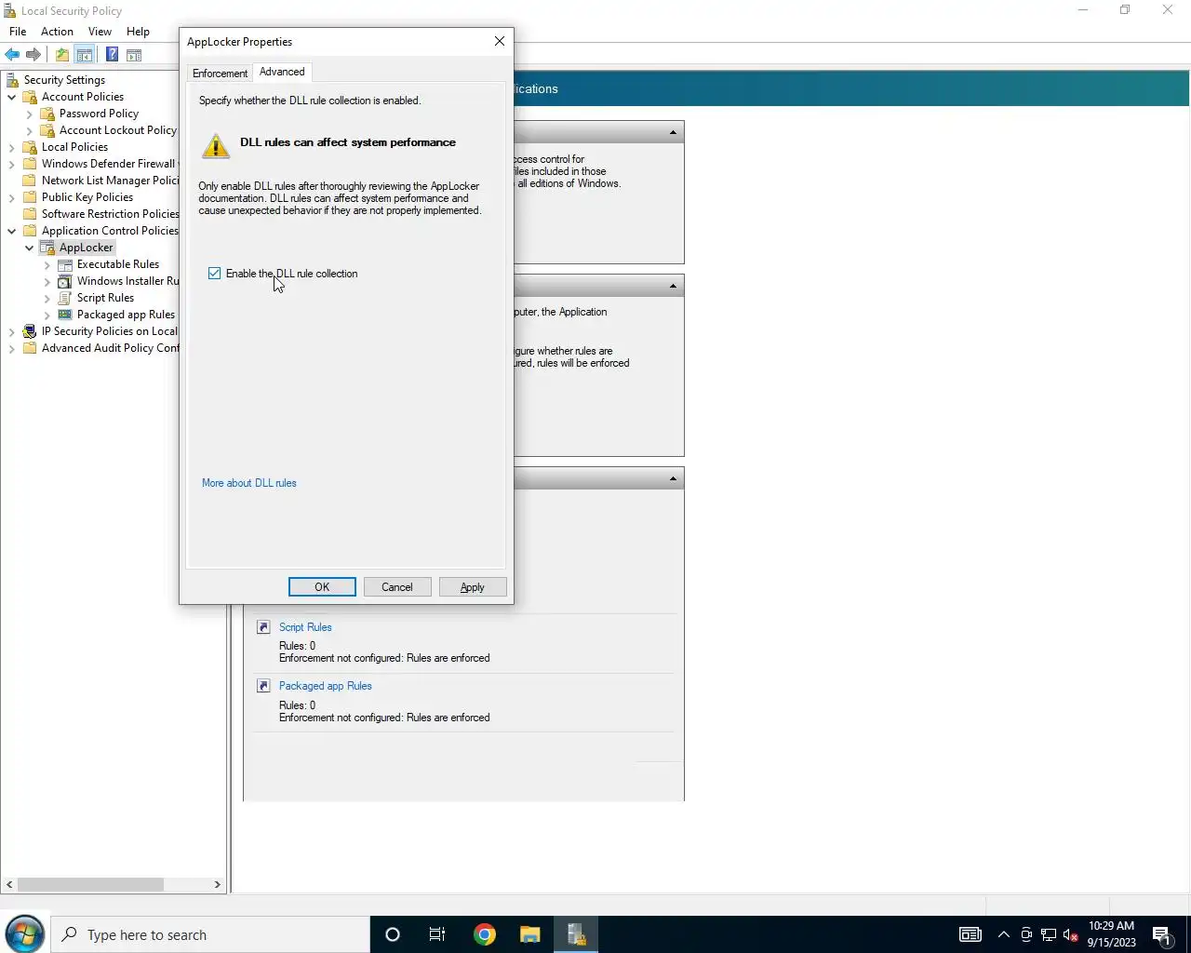Close the AppLocker Properties dialog
The image size is (1191, 953).
pyautogui.click(x=500, y=41)
